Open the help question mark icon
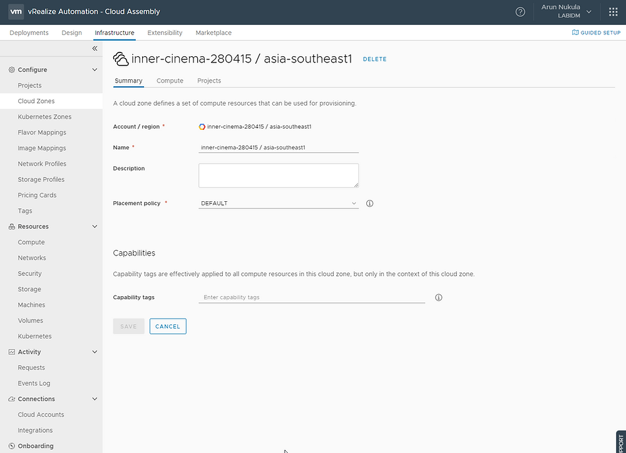 pos(520,12)
